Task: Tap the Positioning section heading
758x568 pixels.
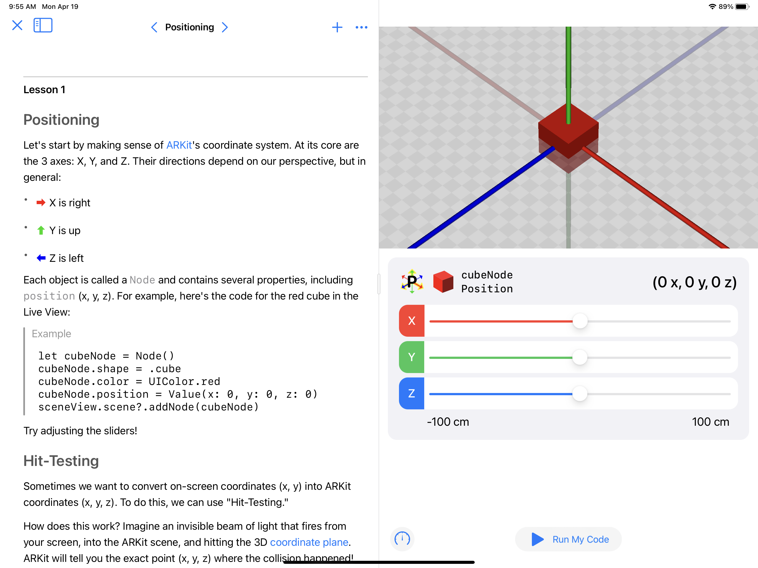Action: coord(61,120)
